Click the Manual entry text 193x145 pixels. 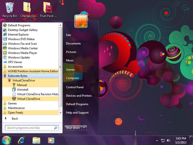(22, 85)
